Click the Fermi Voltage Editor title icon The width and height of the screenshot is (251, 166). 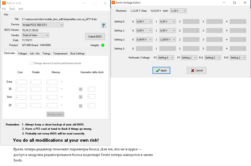(x=113, y=3)
